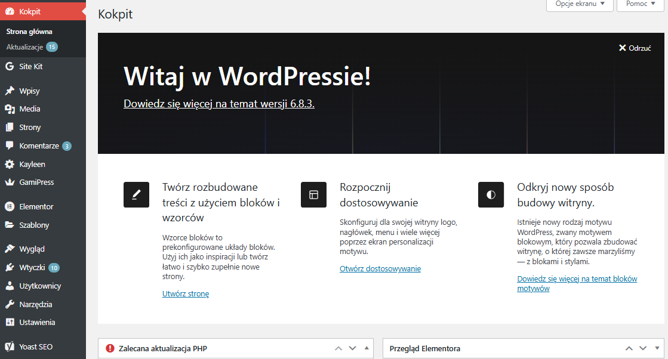Click the Yoast SEO icon
This screenshot has width=668, height=359.
click(x=10, y=347)
